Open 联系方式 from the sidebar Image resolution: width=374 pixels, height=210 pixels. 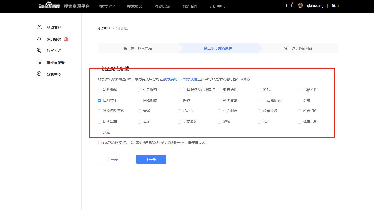[53, 51]
